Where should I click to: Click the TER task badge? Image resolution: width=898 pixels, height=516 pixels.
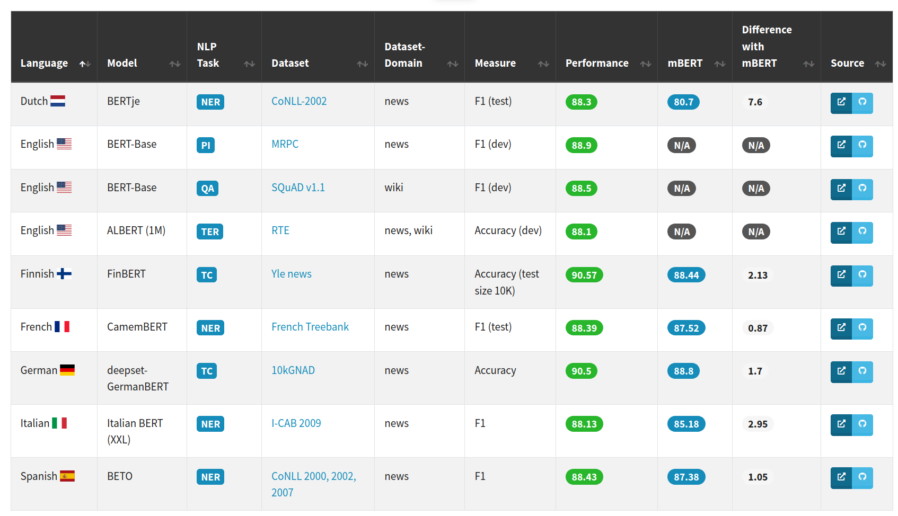click(209, 232)
